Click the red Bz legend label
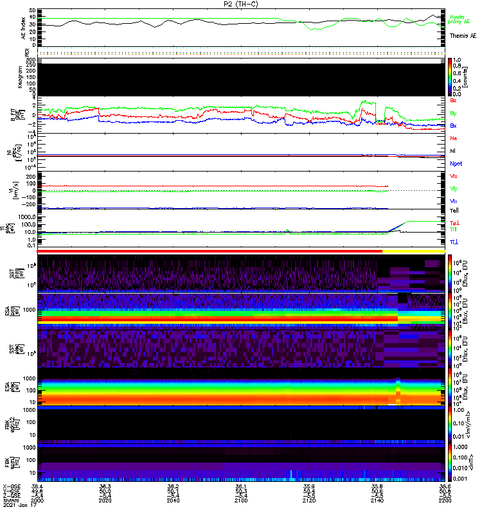 [454, 101]
